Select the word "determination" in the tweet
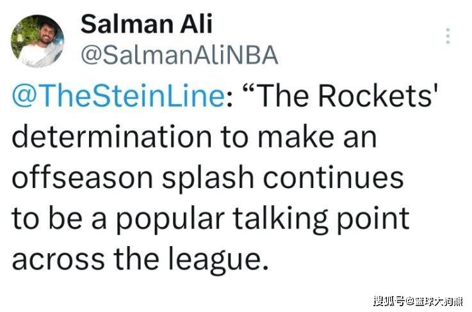The width and height of the screenshot is (472, 312). [x=111, y=137]
